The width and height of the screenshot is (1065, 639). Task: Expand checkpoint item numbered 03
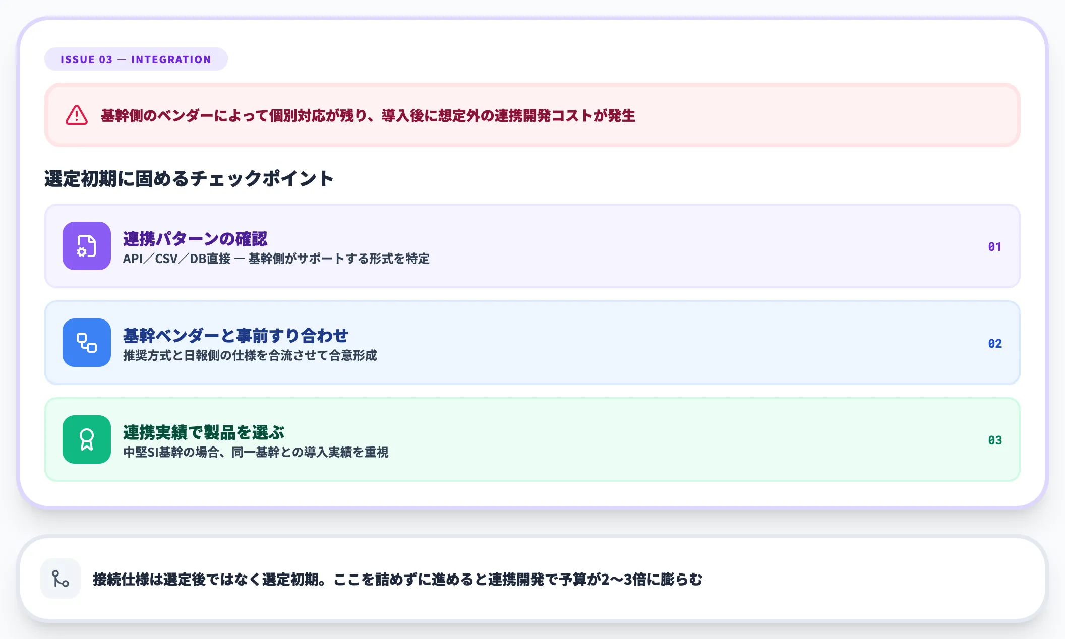point(994,439)
